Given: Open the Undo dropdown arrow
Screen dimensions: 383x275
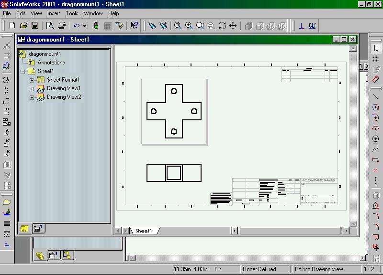Looking at the screenshot, I should coord(84,26).
